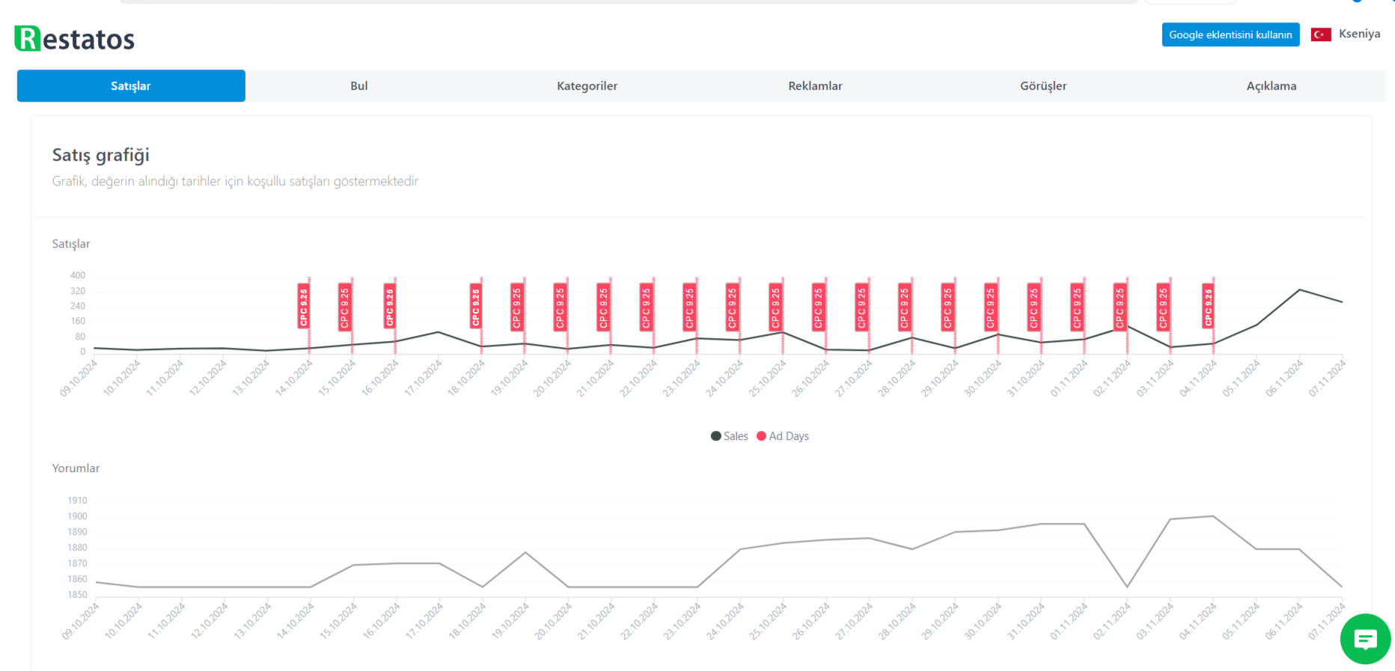Screen dimensions: 1395x671
Task: Click the 1850 value on Yorumlar axis
Action: [77, 595]
